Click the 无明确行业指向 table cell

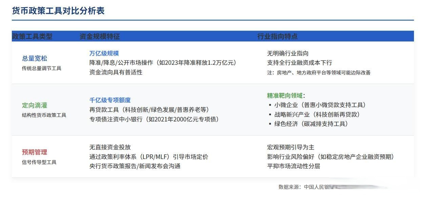coord(288,53)
